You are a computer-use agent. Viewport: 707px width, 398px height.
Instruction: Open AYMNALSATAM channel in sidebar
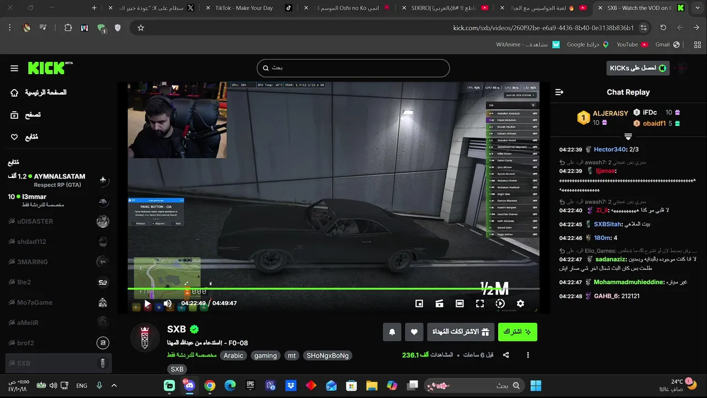click(x=57, y=180)
